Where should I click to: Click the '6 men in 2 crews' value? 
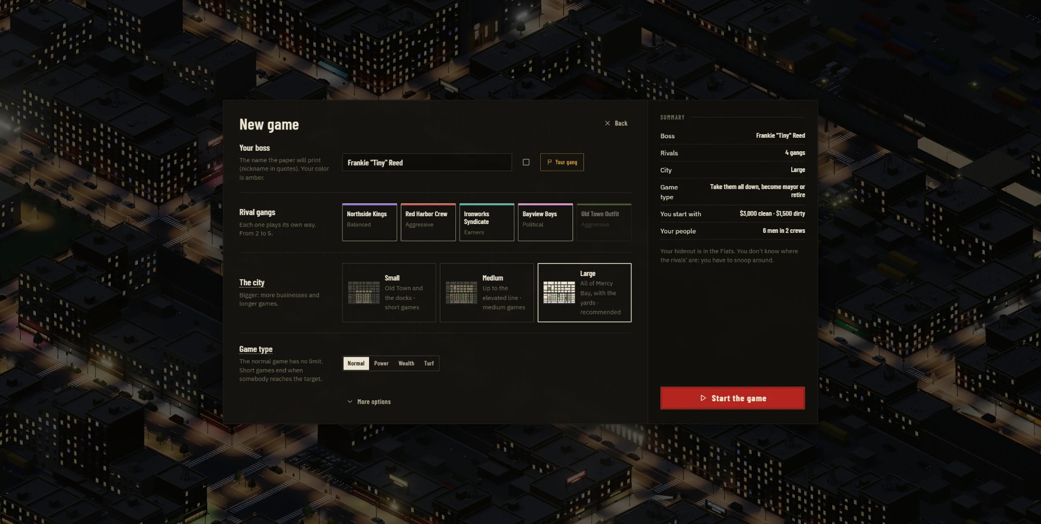784,231
